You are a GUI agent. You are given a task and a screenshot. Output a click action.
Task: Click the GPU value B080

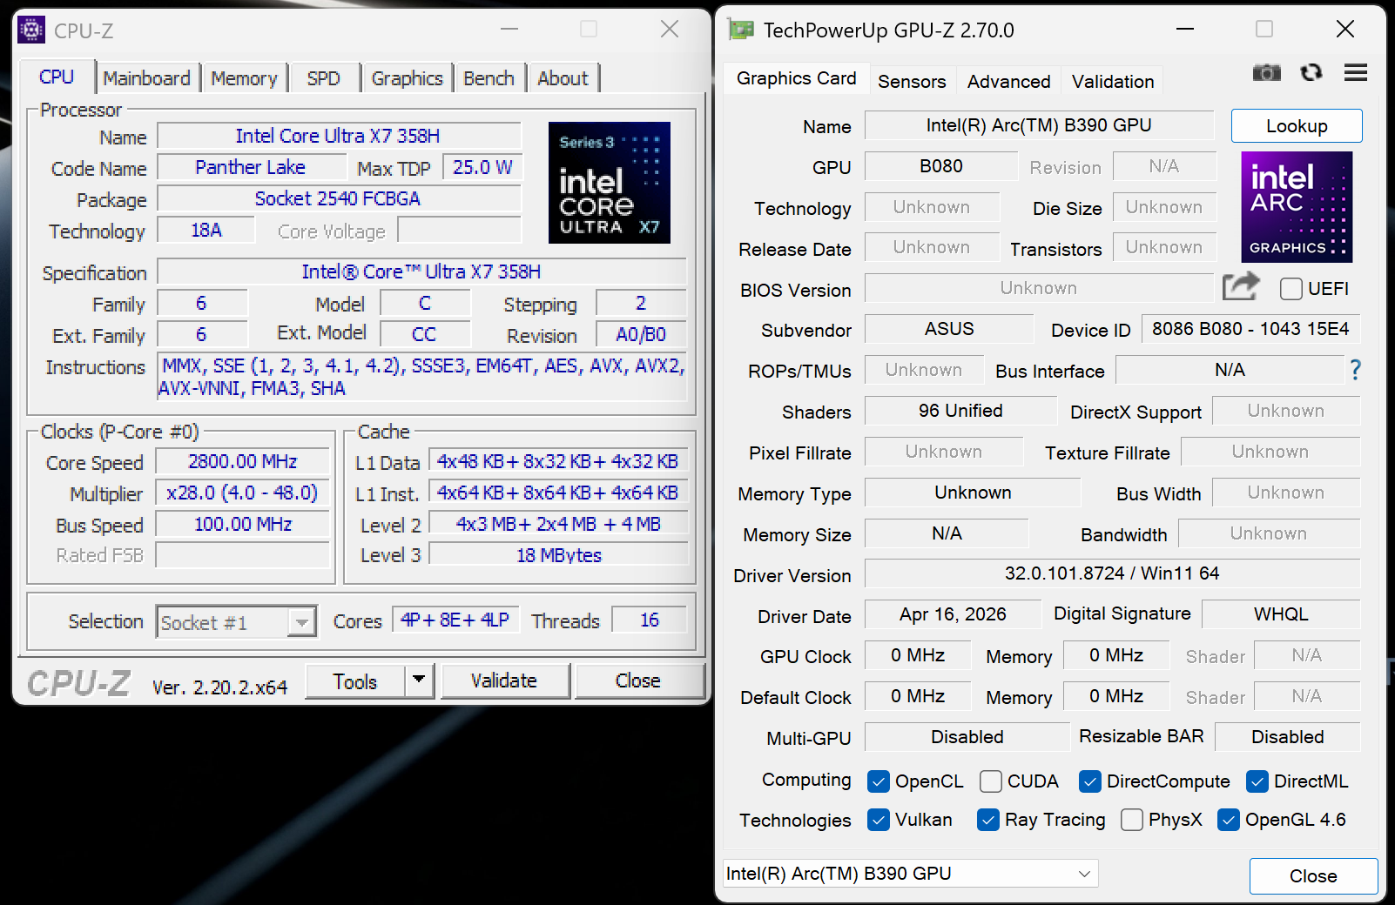click(941, 166)
